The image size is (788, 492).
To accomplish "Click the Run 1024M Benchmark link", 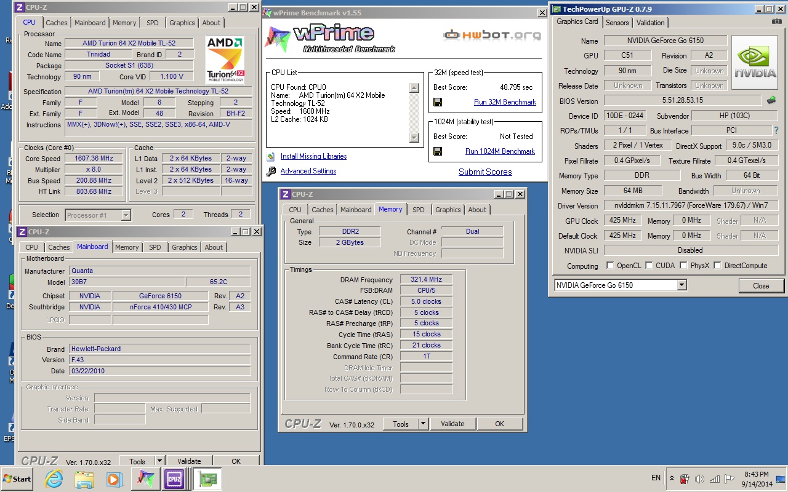I will 500,151.
